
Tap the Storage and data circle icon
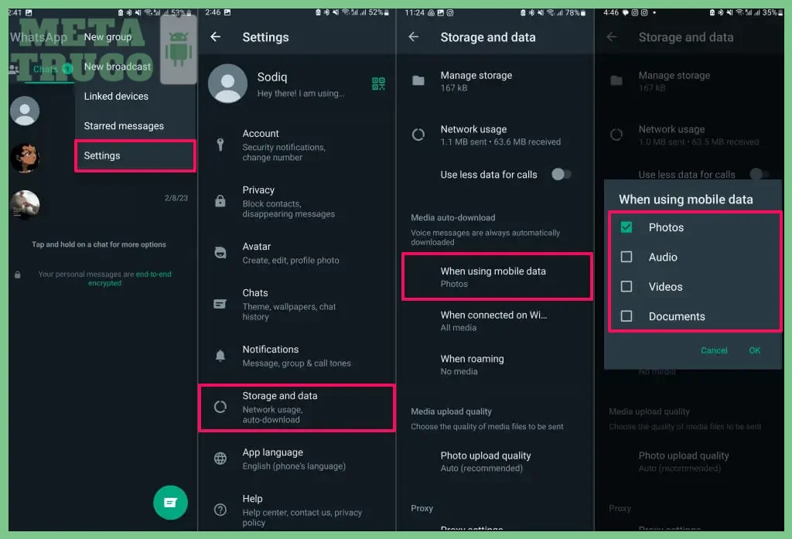coord(220,407)
